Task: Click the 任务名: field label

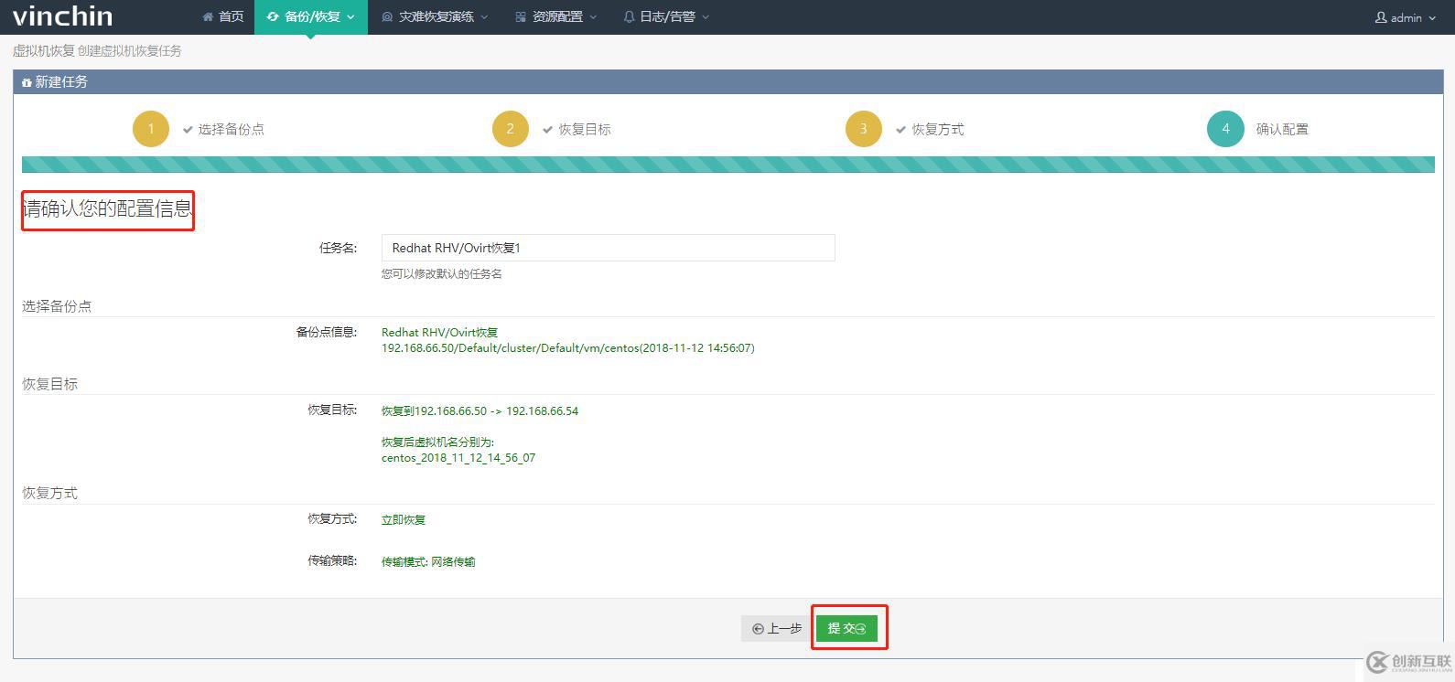Action: tap(338, 248)
